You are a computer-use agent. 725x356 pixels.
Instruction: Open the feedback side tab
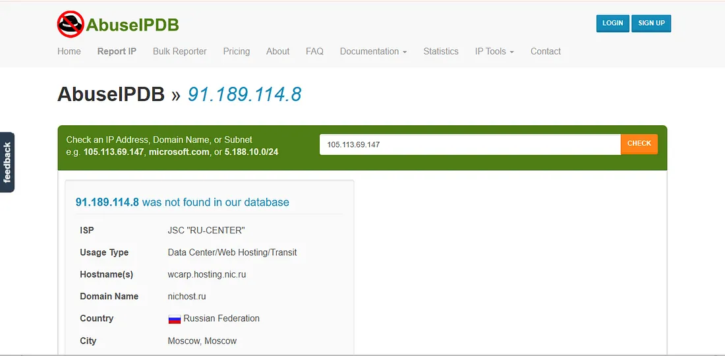click(x=7, y=162)
